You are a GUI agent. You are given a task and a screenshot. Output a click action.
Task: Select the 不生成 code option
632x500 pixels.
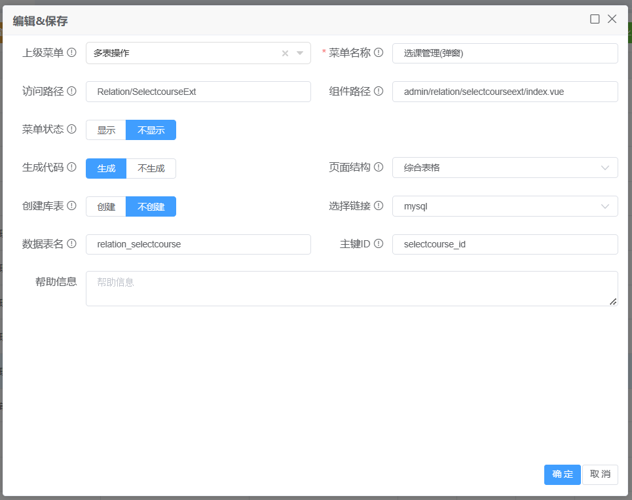point(151,168)
